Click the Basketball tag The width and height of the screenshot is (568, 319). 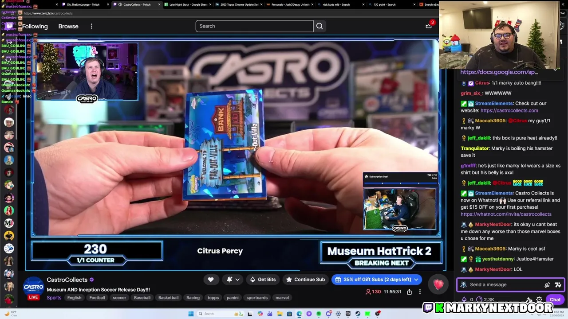(x=168, y=298)
